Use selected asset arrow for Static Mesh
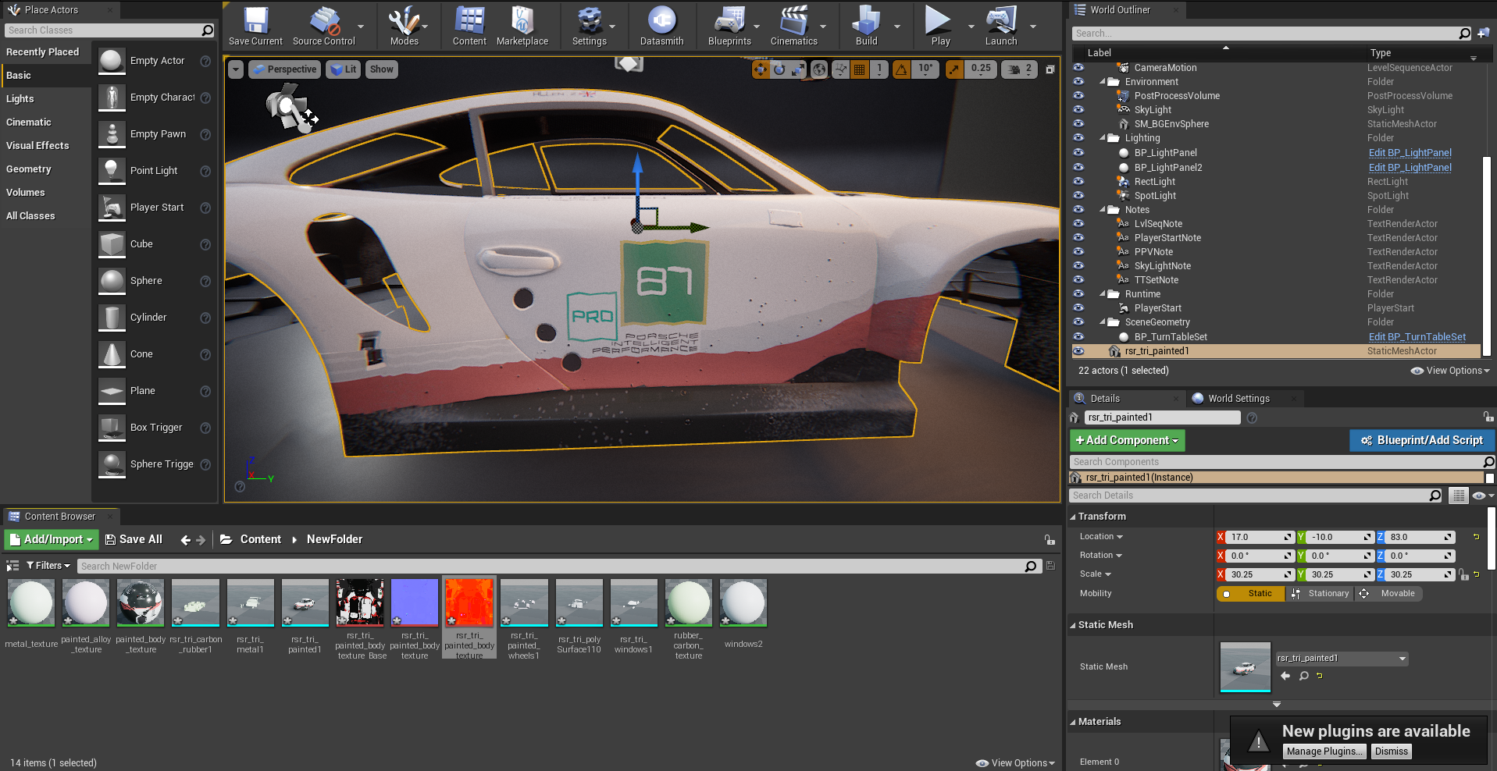The image size is (1497, 771). (1285, 676)
